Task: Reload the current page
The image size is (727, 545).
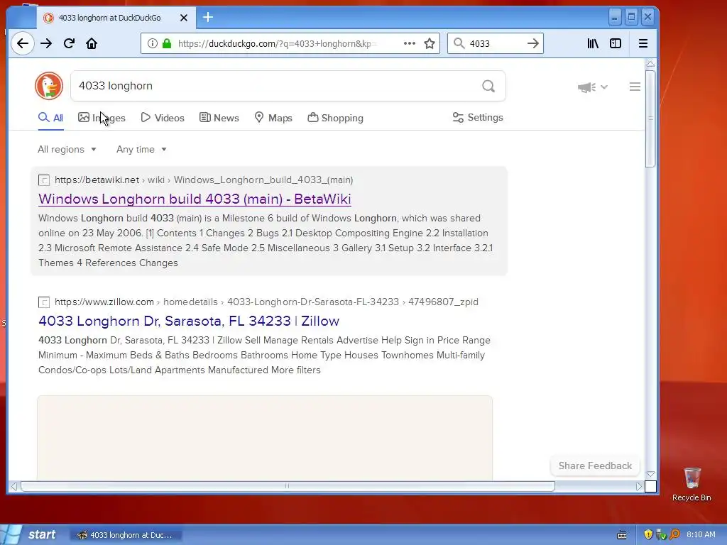Action: 69,43
